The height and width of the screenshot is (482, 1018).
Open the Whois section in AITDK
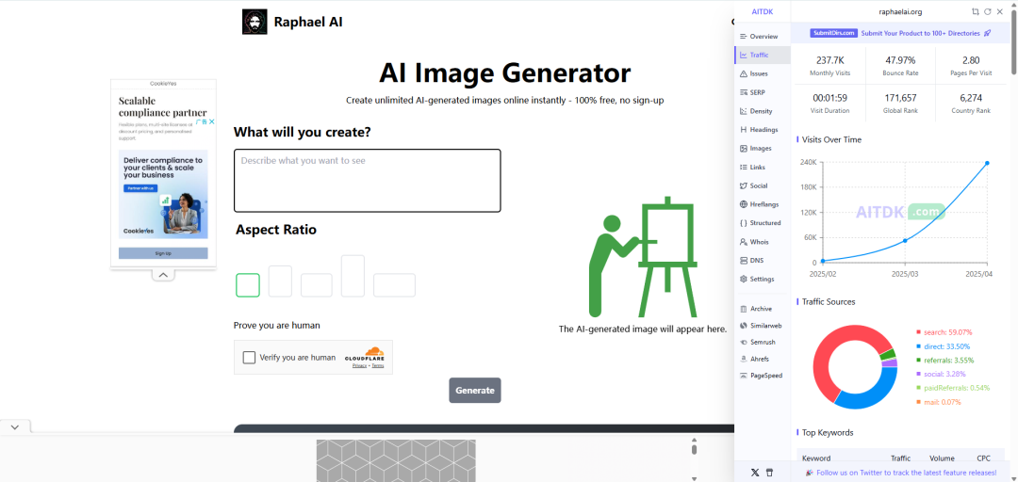coord(763,242)
